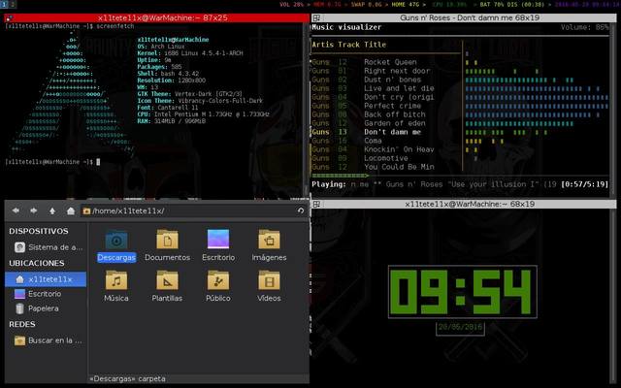Click the BAT battery indicator in status bar

click(x=513, y=5)
